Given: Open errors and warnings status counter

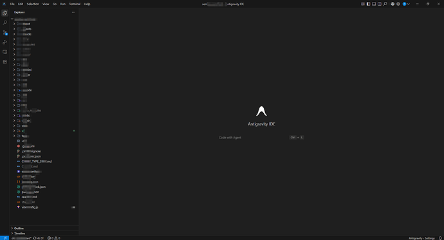Looking at the screenshot, I should 54,238.
